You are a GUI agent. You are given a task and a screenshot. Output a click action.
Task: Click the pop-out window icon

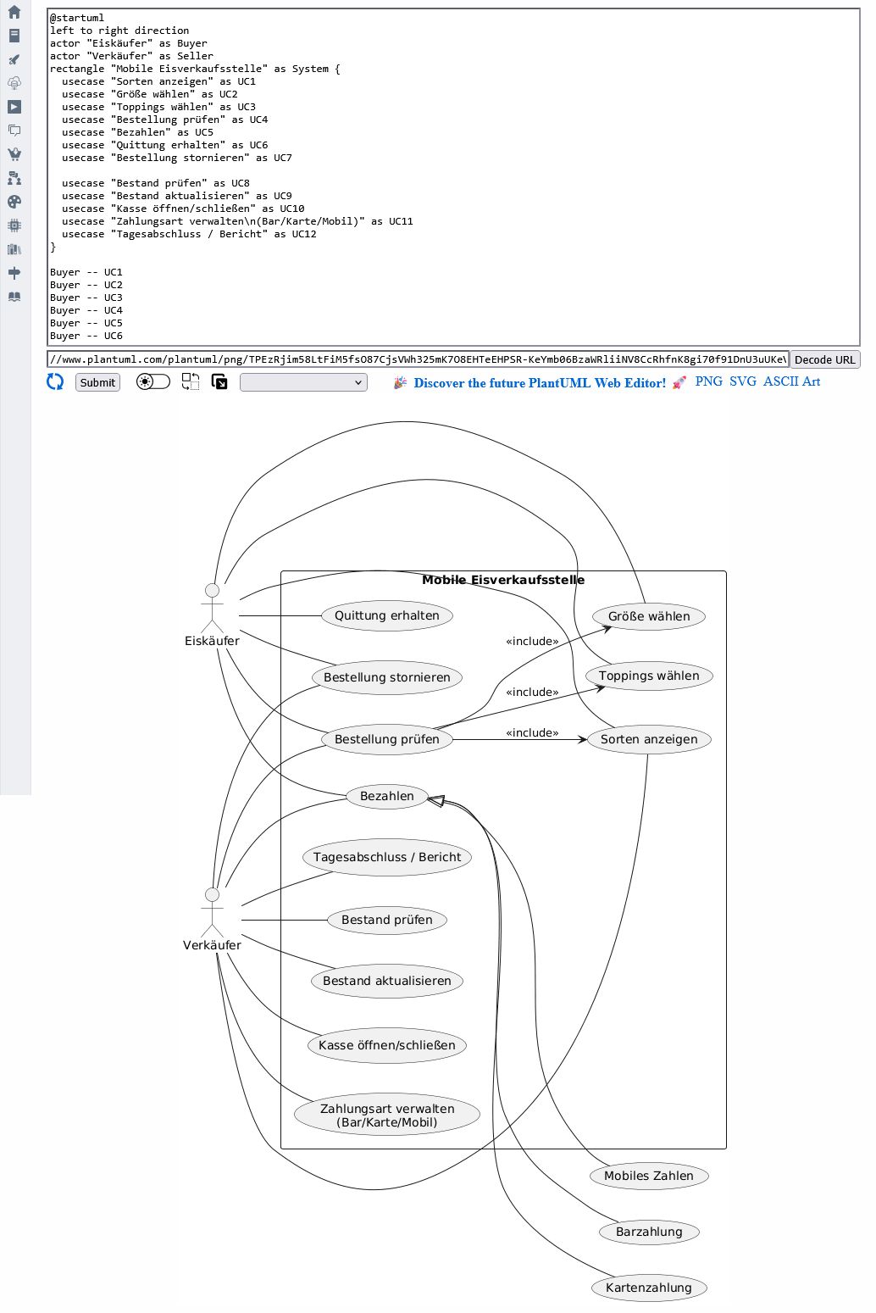(219, 382)
